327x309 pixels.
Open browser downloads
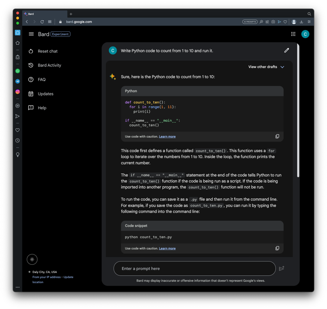point(301,22)
